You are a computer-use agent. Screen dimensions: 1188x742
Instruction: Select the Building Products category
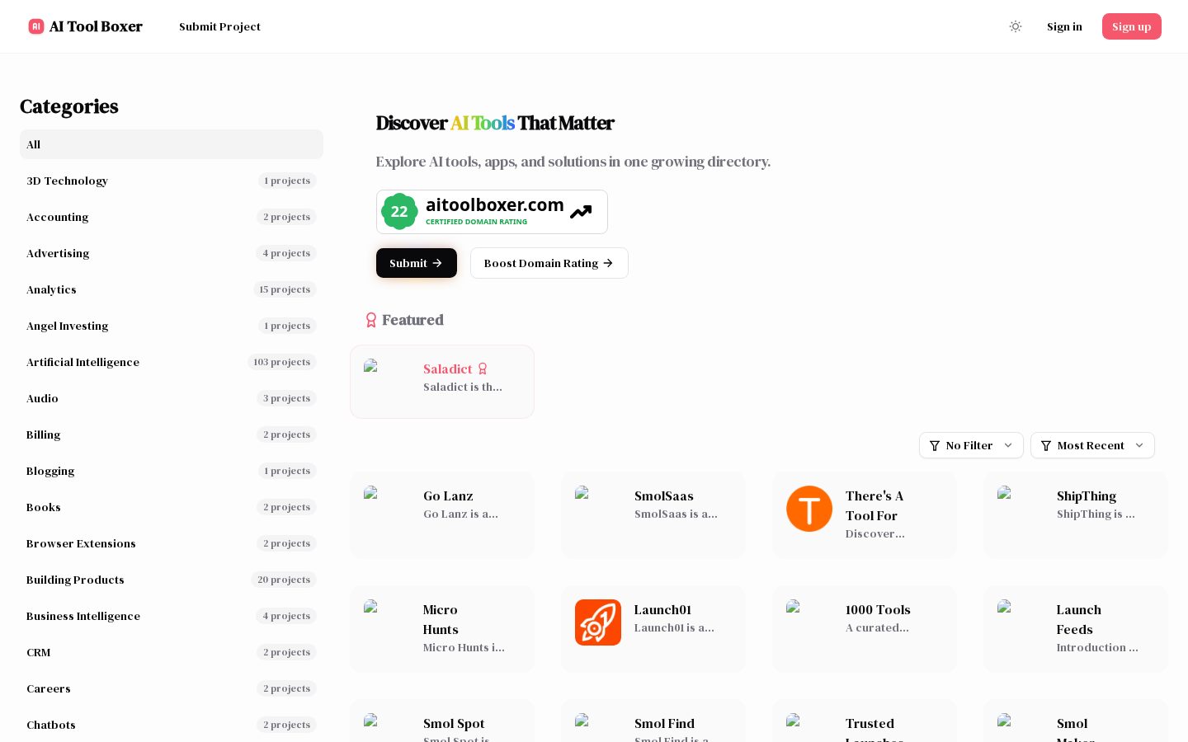[172, 580]
